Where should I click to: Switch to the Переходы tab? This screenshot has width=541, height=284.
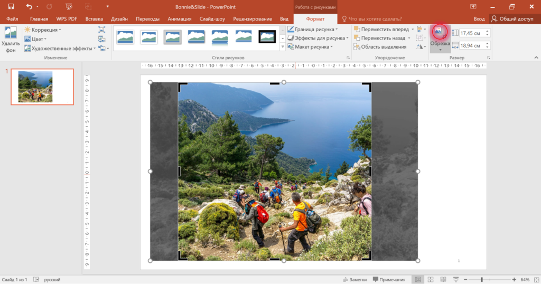[148, 19]
